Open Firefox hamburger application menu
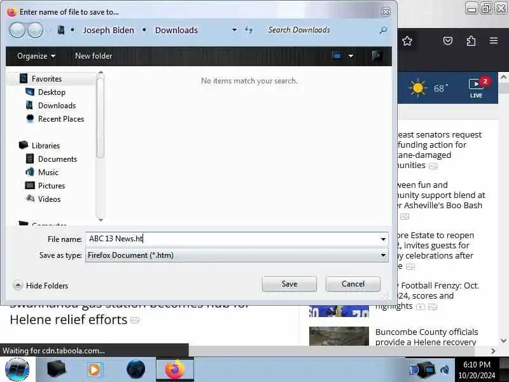This screenshot has height=382, width=509. [x=494, y=41]
